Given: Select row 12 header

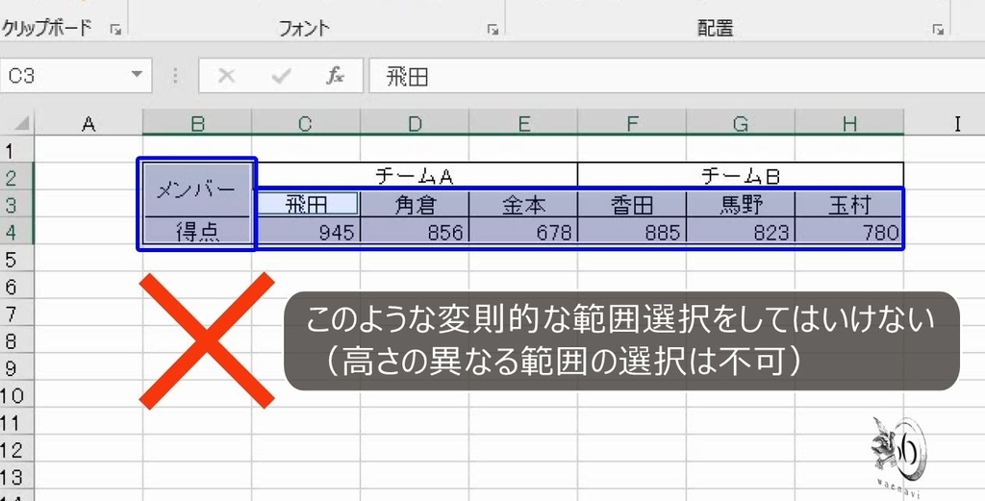Looking at the screenshot, I should coord(17,448).
